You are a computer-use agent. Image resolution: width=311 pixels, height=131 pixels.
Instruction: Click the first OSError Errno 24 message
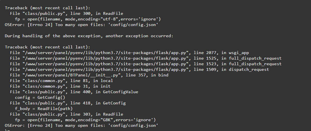pos(81,25)
